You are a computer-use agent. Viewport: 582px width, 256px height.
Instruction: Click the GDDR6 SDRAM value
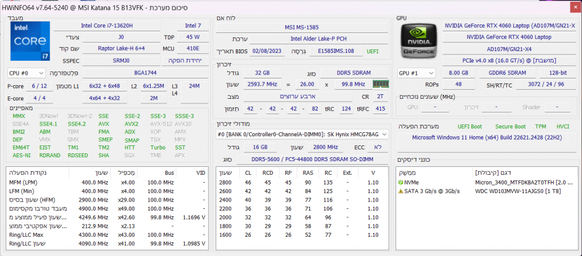[x=507, y=73]
